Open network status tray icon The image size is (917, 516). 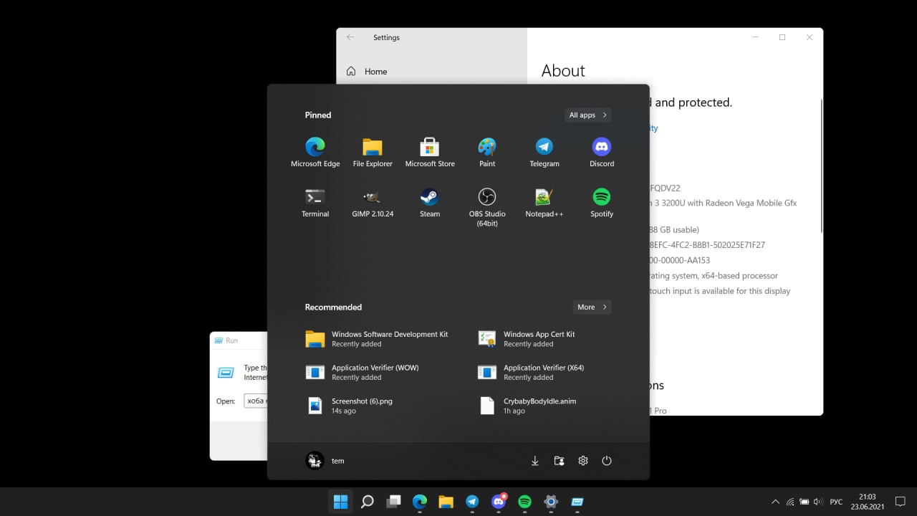[x=790, y=502]
